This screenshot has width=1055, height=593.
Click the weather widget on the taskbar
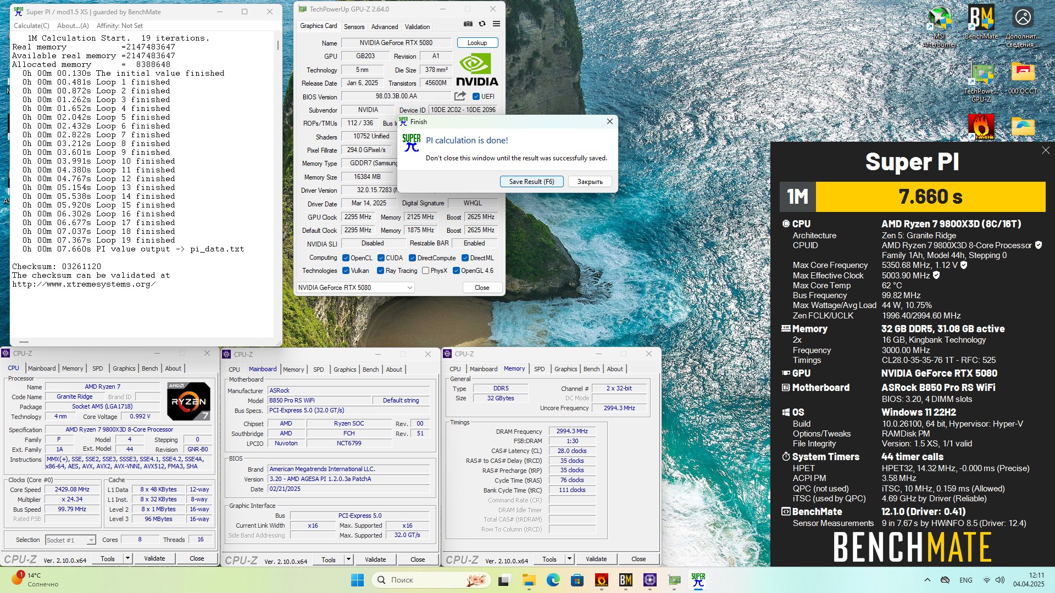pyautogui.click(x=35, y=580)
